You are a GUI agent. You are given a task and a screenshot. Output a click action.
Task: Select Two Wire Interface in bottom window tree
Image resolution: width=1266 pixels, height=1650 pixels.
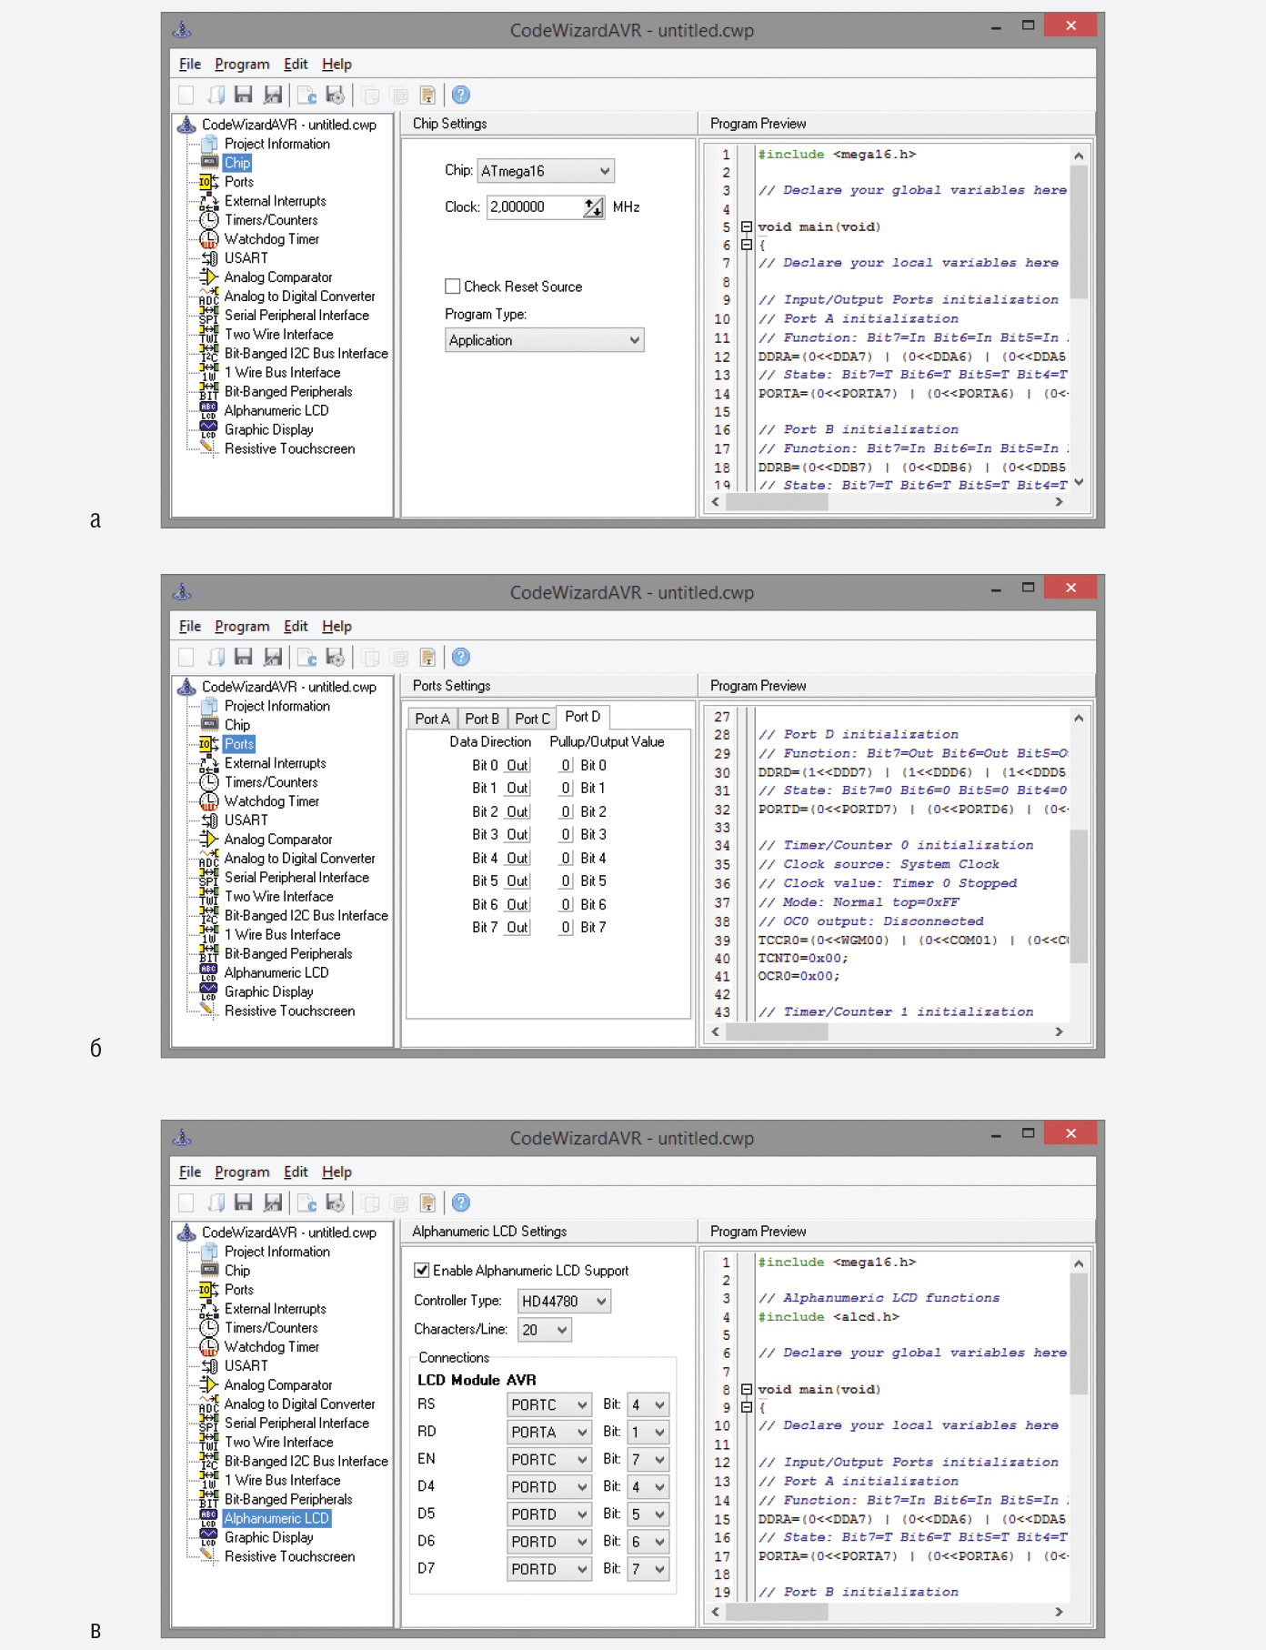coord(278,1442)
